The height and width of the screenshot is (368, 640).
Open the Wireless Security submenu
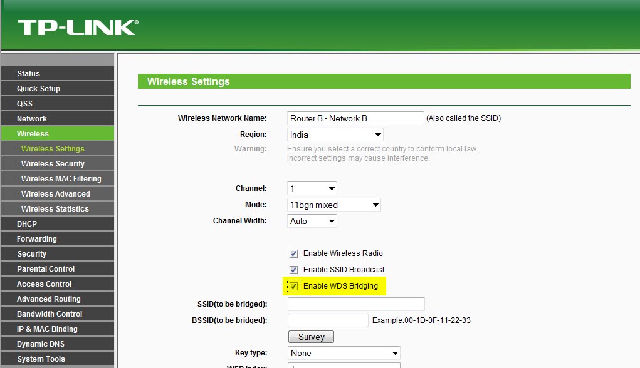[58, 164]
